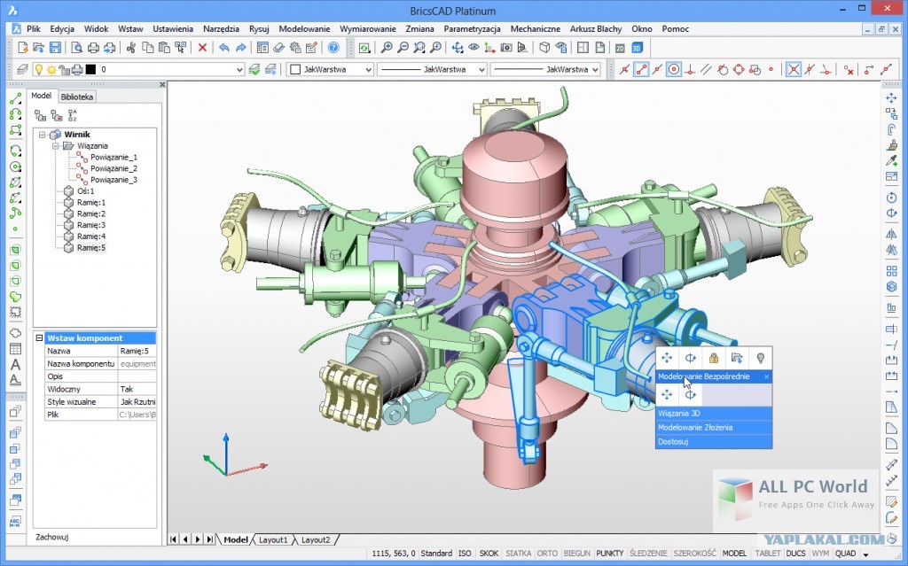This screenshot has width=908, height=566.
Task: Close the Mechanical Browser panel
Action: (162, 85)
